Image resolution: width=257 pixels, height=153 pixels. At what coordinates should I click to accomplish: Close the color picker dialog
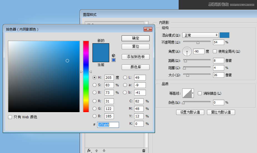click(x=148, y=29)
